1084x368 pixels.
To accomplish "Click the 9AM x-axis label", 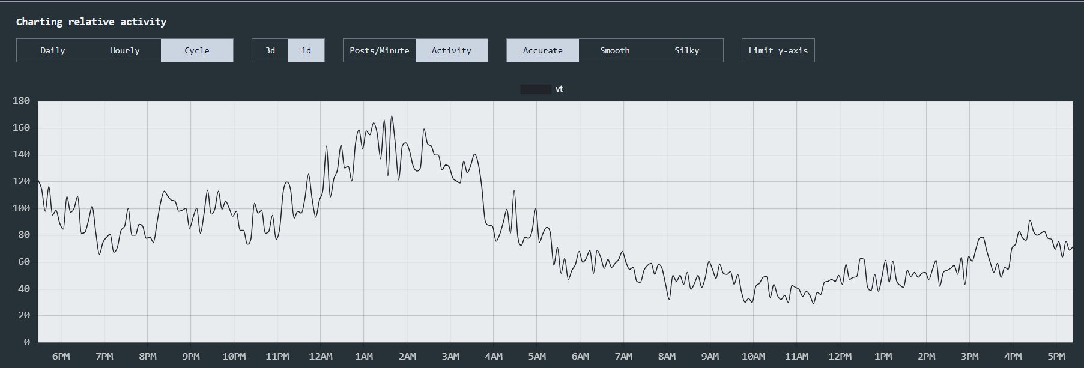I will pyautogui.click(x=710, y=356).
